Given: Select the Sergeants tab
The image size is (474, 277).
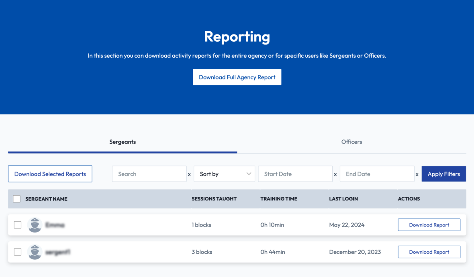Looking at the screenshot, I should tap(122, 142).
